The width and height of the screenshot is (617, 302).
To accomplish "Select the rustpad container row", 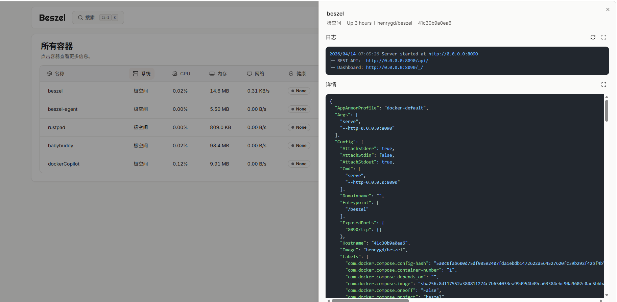I will tap(56, 127).
